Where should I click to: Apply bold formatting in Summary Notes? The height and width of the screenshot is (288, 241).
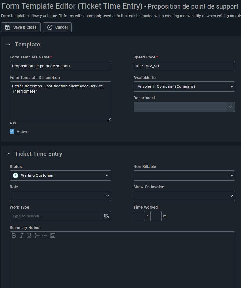point(14,236)
